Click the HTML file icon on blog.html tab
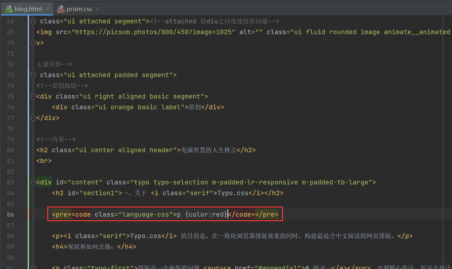 (9, 9)
